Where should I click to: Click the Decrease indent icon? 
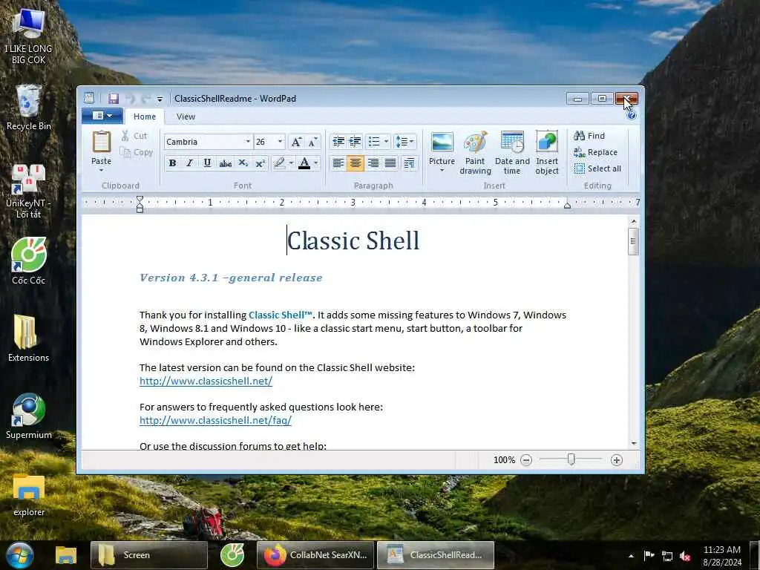click(338, 142)
